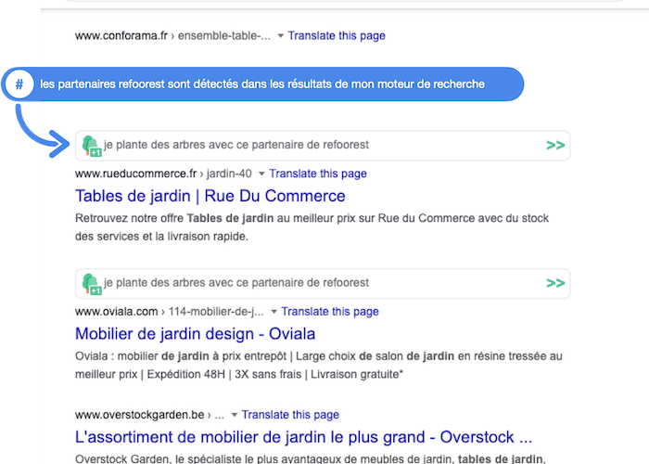This screenshot has height=464, width=649.
Task: Open dropdown arrow beside conforama.fr URL
Action: coord(280,36)
